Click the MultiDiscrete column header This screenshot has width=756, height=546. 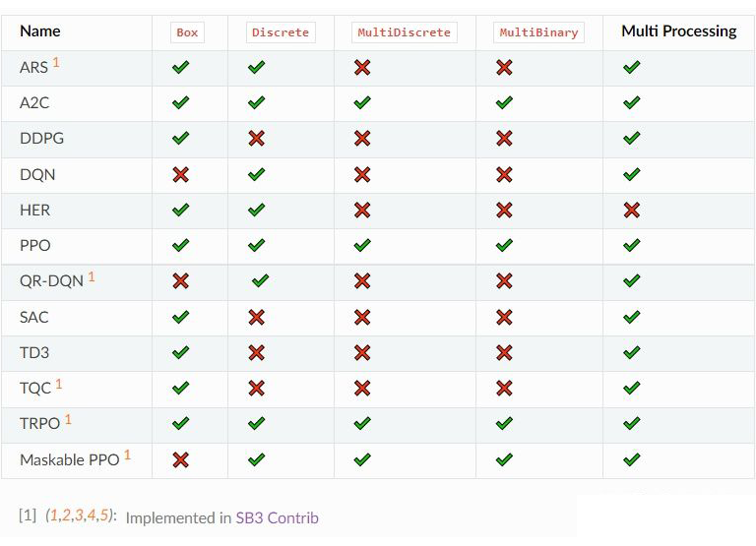[404, 32]
